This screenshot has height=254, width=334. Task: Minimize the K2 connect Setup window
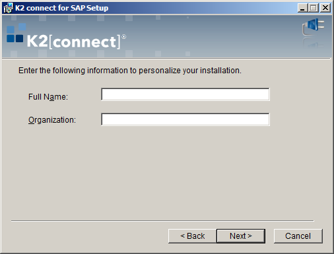coord(303,8)
